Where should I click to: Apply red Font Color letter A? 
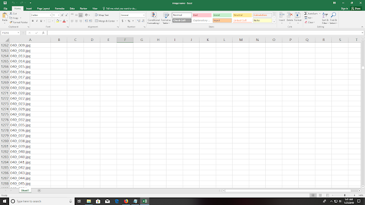point(64,21)
